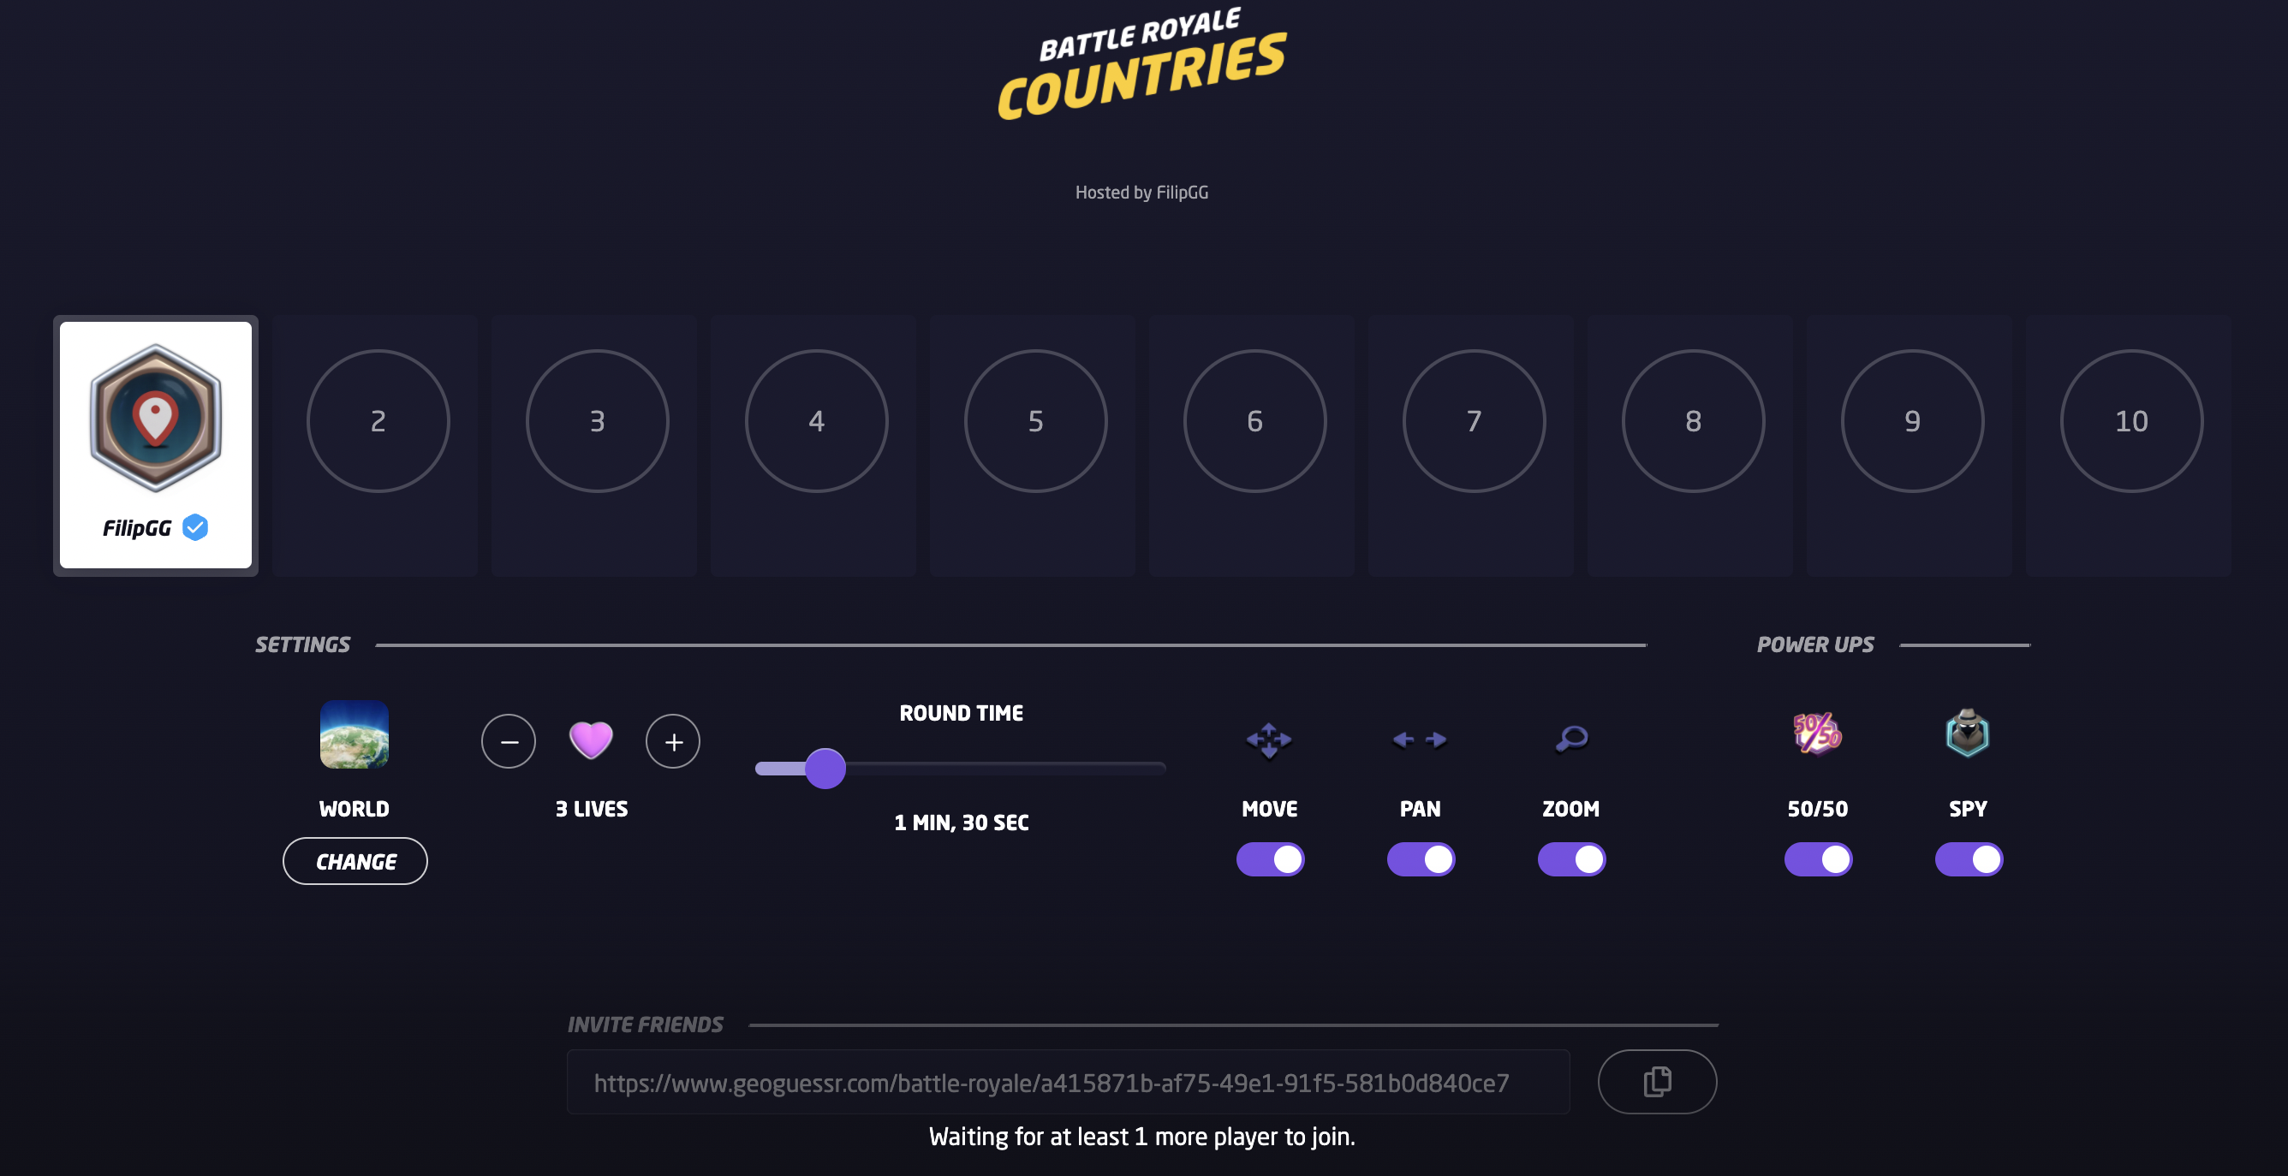2288x1176 pixels.
Task: Click the copy invite link icon
Action: [1657, 1081]
